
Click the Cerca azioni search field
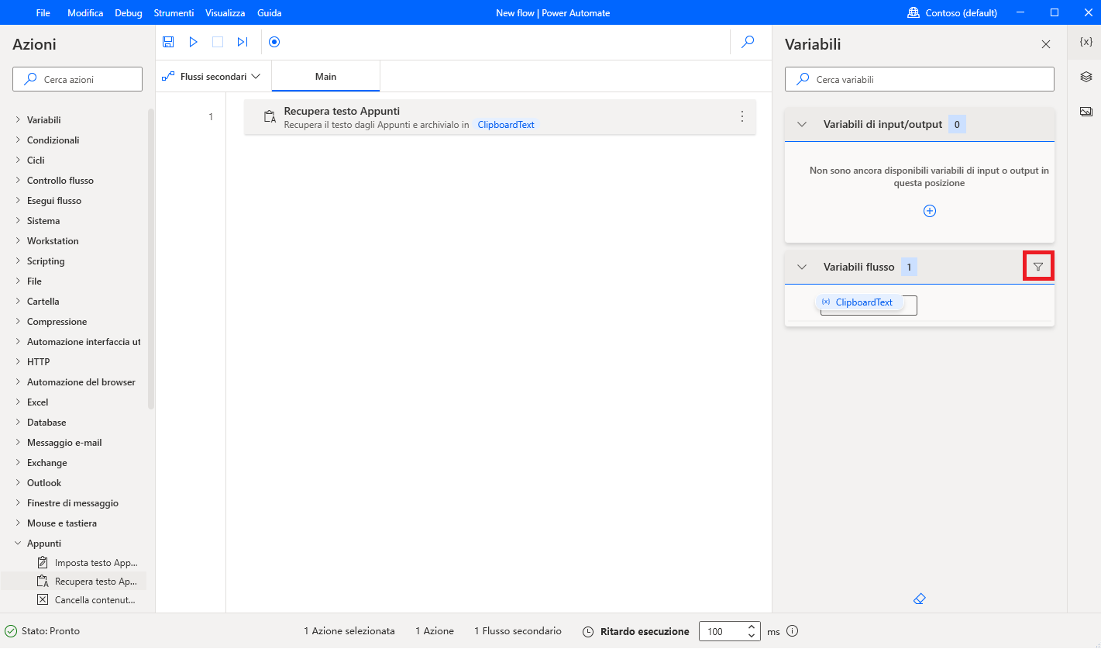[77, 78]
